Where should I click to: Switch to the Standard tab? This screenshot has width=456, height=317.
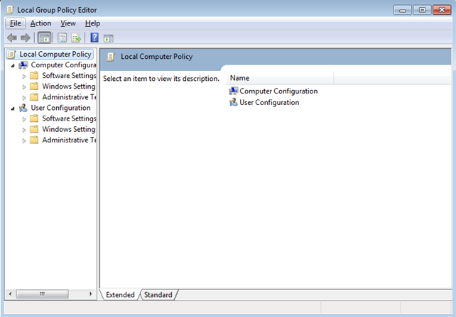point(158,294)
